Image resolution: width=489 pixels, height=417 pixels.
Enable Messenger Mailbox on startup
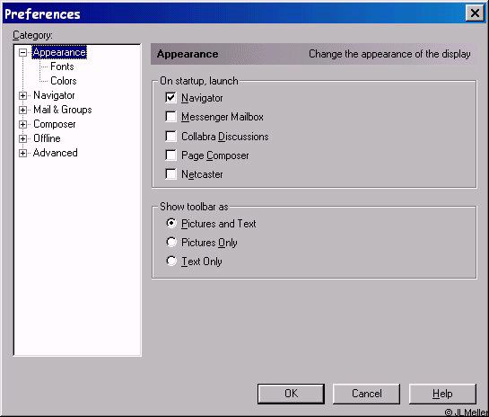pos(170,117)
